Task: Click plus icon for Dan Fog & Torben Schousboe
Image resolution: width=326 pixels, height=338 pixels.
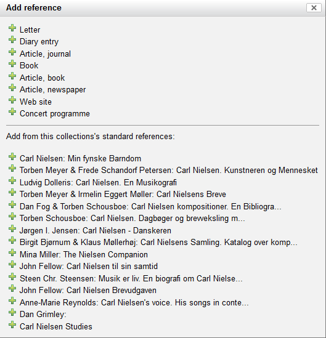Action: (x=12, y=205)
